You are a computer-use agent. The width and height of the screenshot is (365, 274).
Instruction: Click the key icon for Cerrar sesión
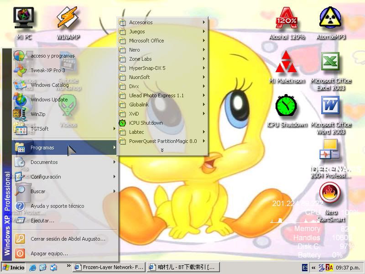[20, 239]
